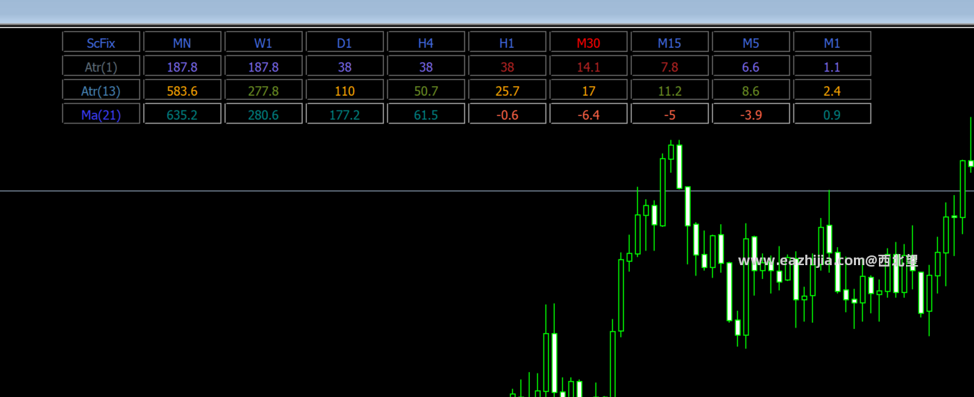Viewport: 974px width, 397px height.
Task: Select the W1 timeframe header
Action: [264, 42]
